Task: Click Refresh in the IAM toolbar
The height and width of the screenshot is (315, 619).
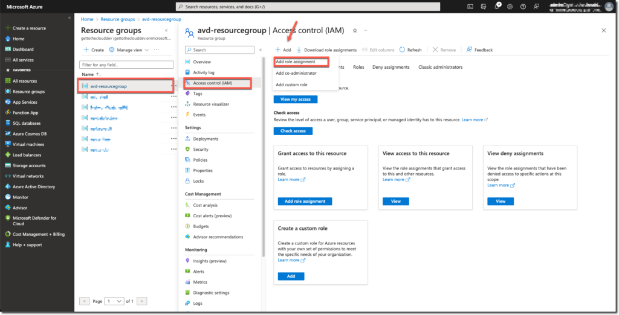Action: pyautogui.click(x=410, y=50)
